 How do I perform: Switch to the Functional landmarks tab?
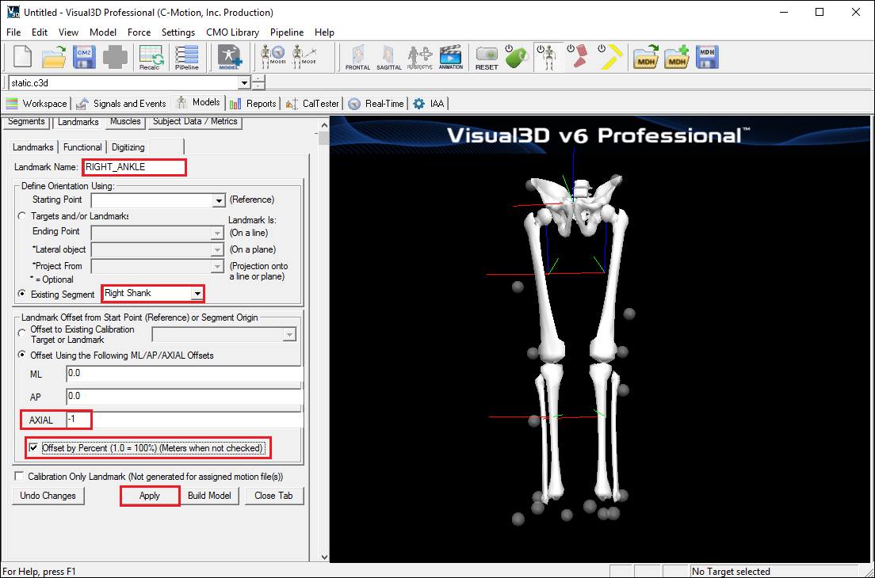(x=82, y=147)
